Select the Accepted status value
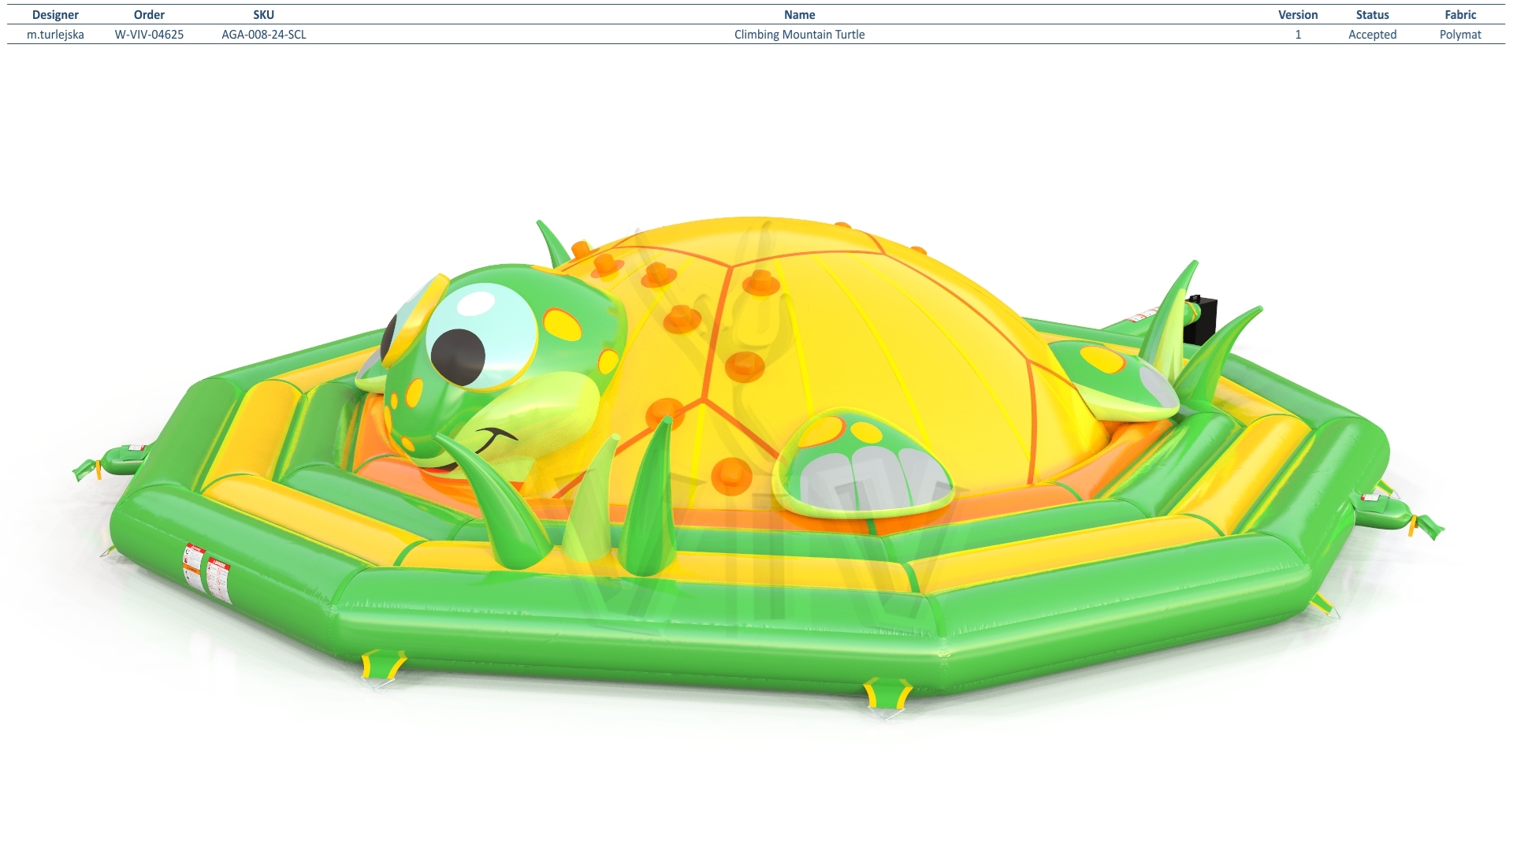The height and width of the screenshot is (851, 1513). point(1372,35)
